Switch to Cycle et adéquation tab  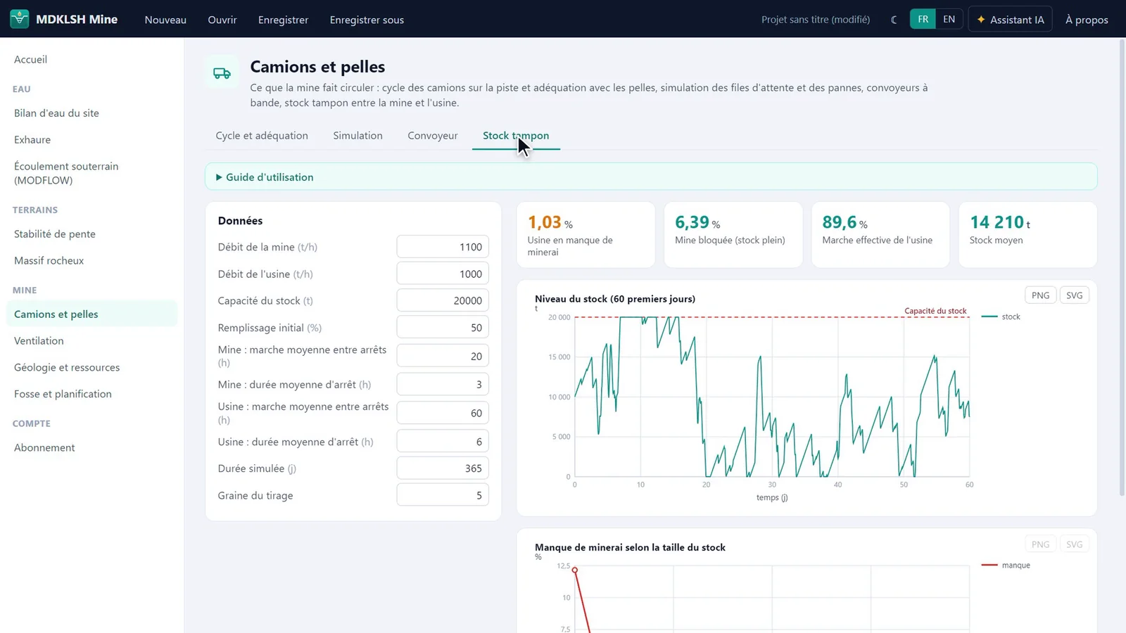[x=262, y=136]
